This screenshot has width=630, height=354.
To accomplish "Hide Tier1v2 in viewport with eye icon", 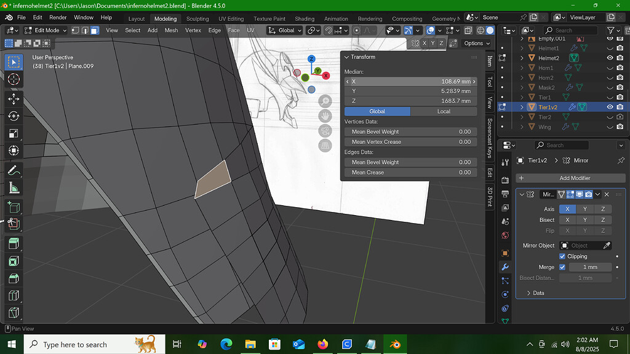I will click(x=610, y=107).
